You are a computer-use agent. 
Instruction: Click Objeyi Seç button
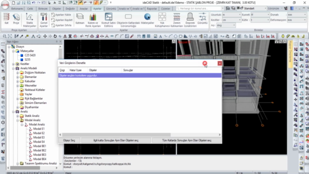(x=69, y=140)
